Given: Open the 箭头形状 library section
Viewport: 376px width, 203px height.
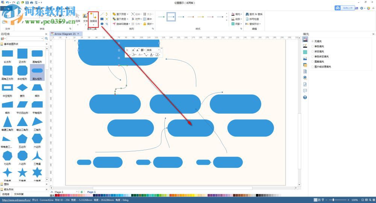Looking at the screenshot, I should [23, 189].
